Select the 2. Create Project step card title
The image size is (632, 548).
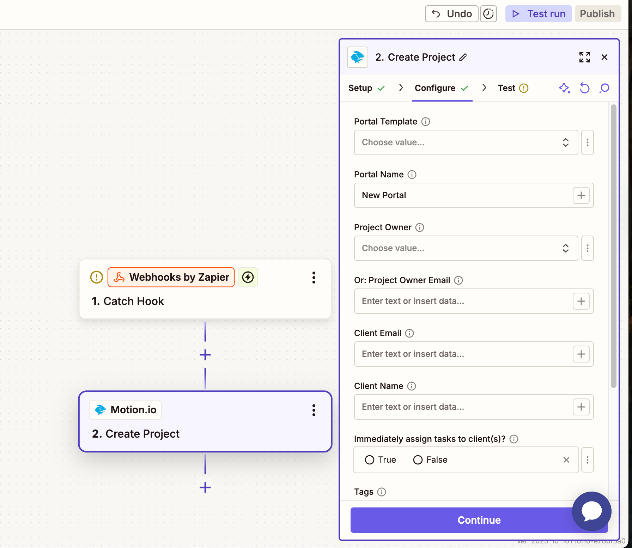coord(136,434)
